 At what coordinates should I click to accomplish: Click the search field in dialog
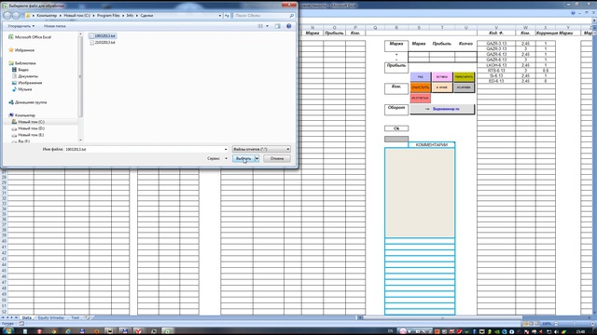tap(261, 16)
